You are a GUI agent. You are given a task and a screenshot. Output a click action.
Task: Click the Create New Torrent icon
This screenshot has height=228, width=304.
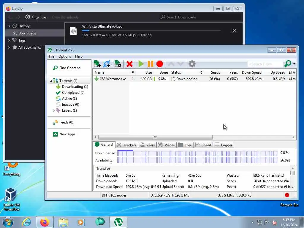(118, 64)
